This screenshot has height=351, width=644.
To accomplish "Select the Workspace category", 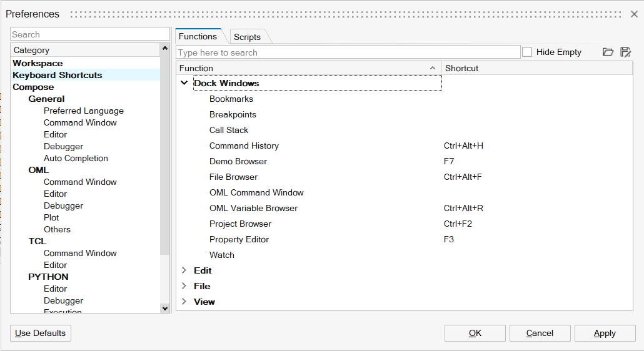I will [x=38, y=63].
